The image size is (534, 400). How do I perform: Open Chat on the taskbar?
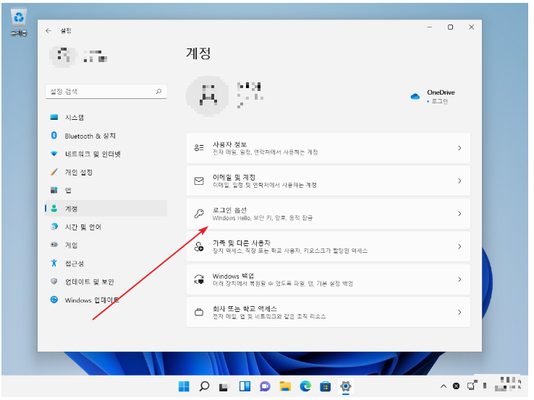click(x=265, y=386)
